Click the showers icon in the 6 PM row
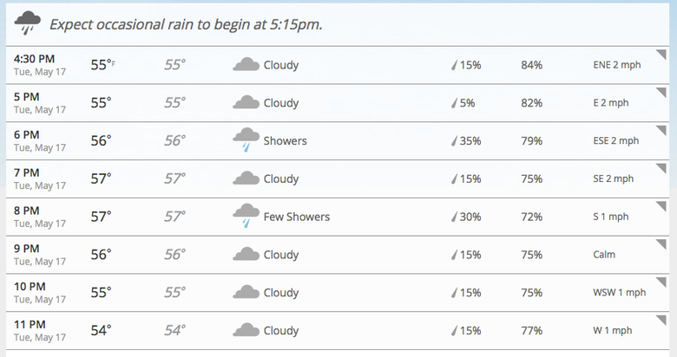This screenshot has width=677, height=357. pyautogui.click(x=246, y=140)
